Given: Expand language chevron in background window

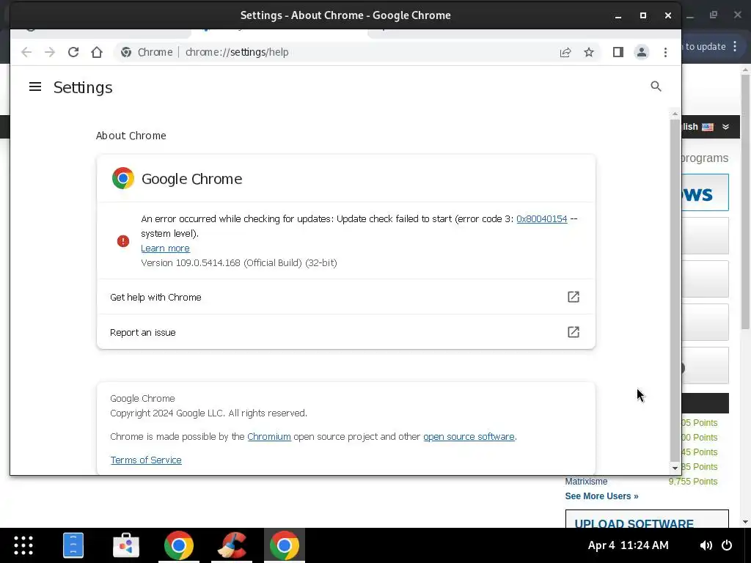Looking at the screenshot, I should click(x=725, y=127).
